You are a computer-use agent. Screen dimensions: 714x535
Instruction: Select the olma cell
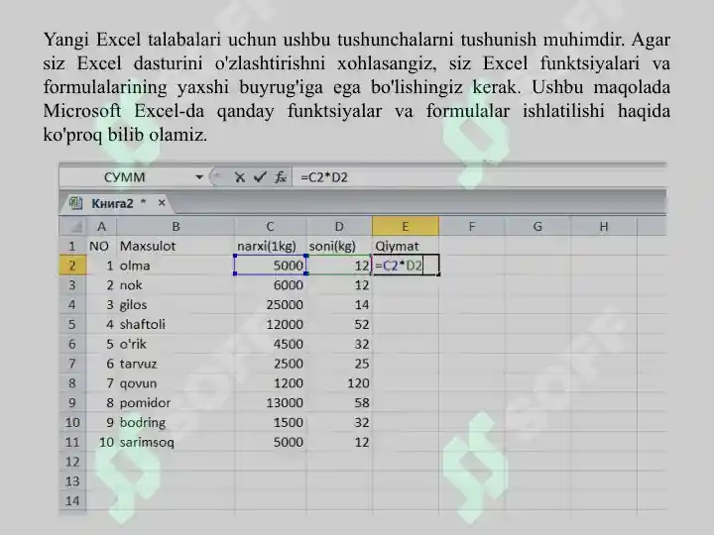pyautogui.click(x=176, y=266)
